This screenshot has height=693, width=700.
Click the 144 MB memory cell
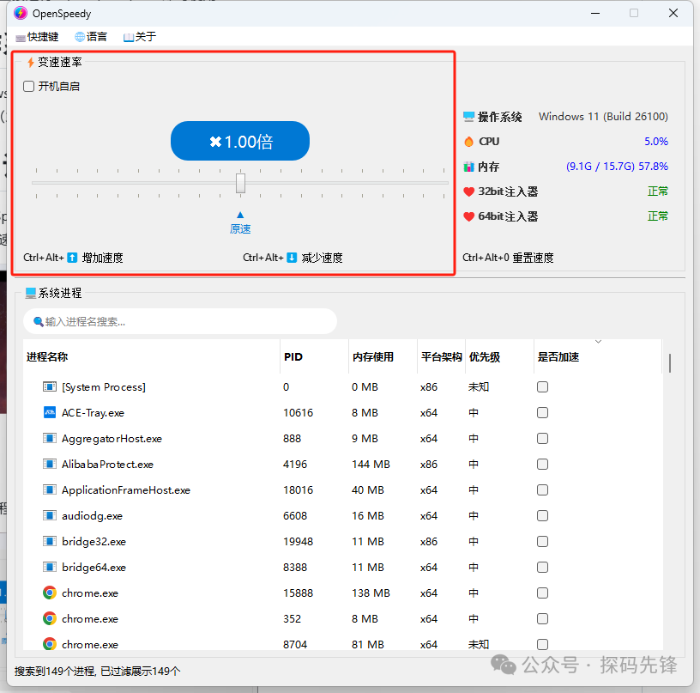click(x=371, y=465)
